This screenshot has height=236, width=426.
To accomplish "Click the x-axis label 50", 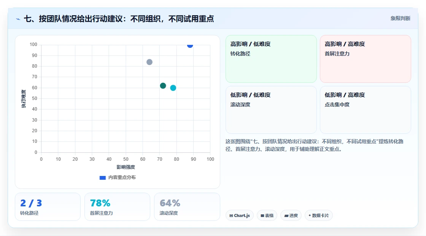I will tap(126, 159).
